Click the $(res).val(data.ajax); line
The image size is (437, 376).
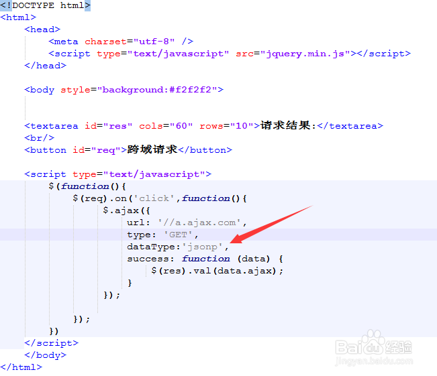217,271
